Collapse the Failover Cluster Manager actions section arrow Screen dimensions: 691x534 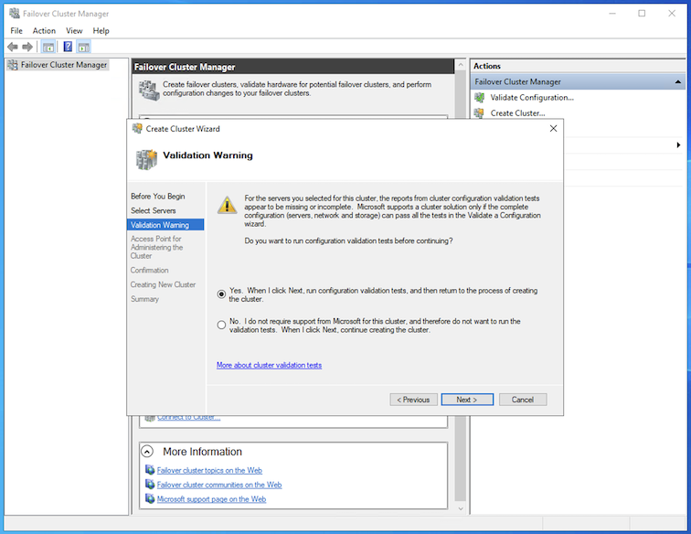coord(678,82)
